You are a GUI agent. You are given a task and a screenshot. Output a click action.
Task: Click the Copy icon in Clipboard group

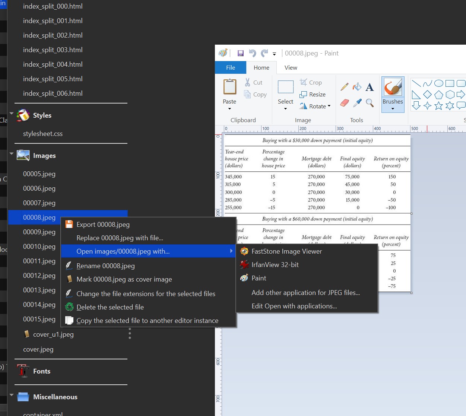pyautogui.click(x=247, y=94)
